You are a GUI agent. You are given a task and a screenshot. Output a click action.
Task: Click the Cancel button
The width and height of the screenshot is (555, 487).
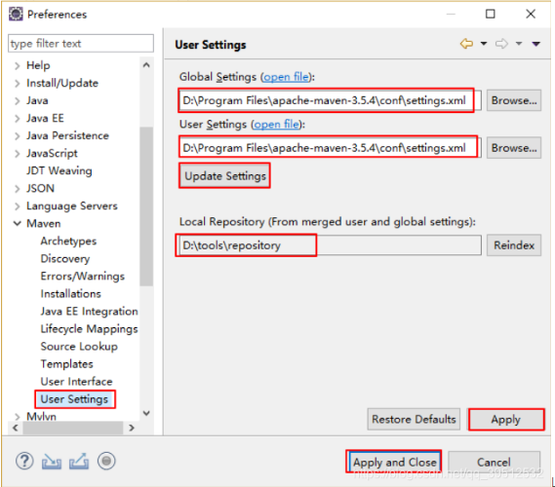point(494,462)
